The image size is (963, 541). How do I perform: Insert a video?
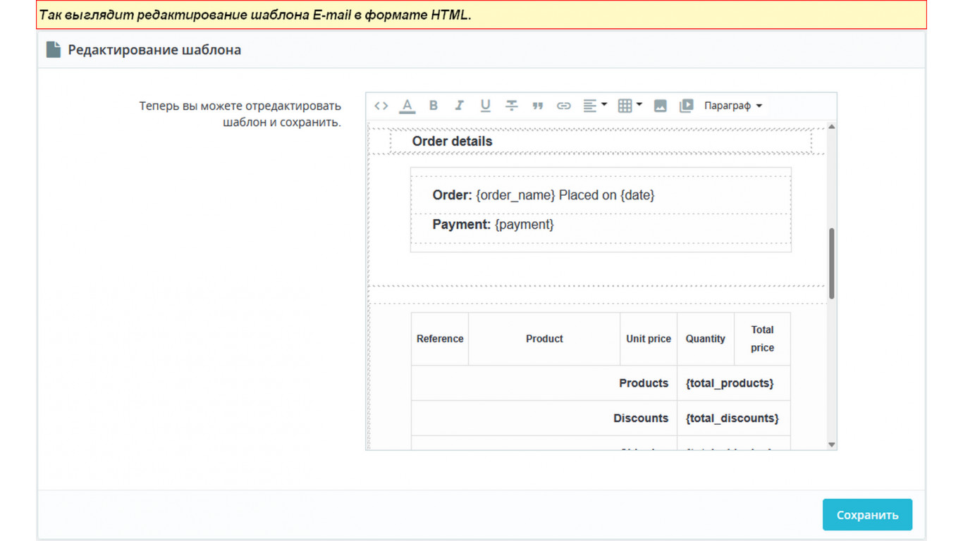[x=686, y=106]
